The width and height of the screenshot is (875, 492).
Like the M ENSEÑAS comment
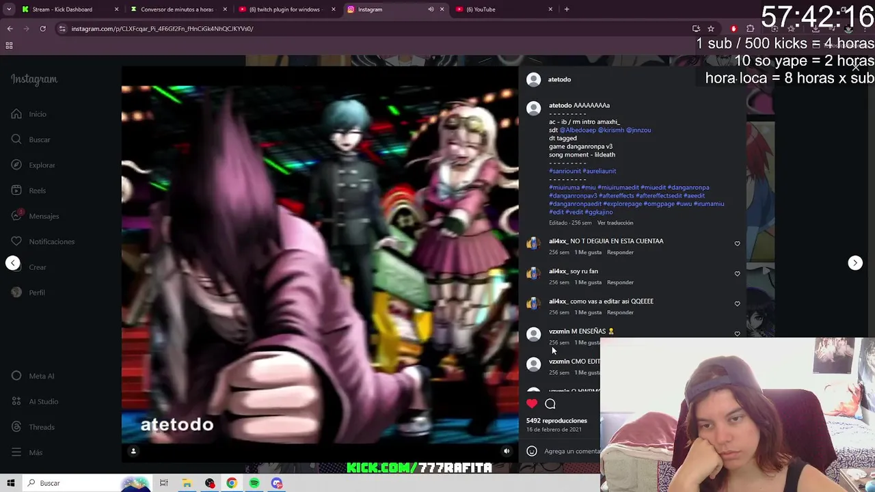[737, 334]
